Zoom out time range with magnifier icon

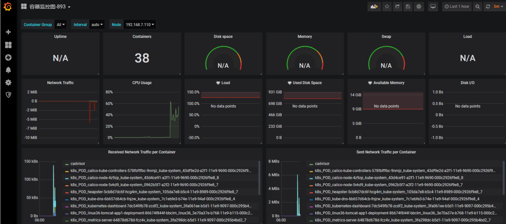(x=477, y=7)
